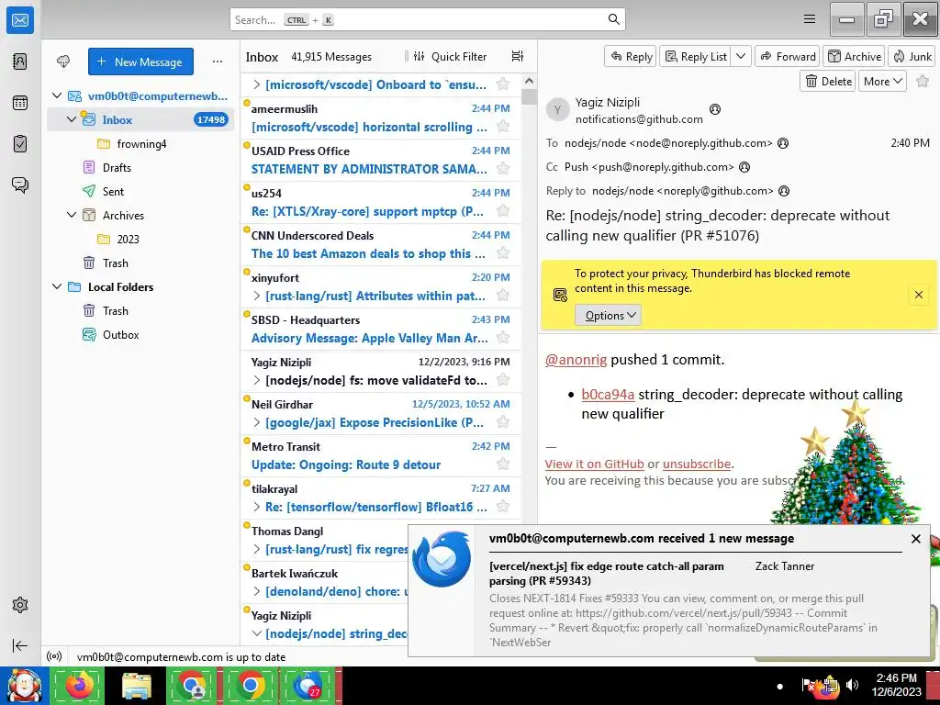Screen dimensions: 940x705
Task: Click the blocked remote content icon
Action: 560,295
